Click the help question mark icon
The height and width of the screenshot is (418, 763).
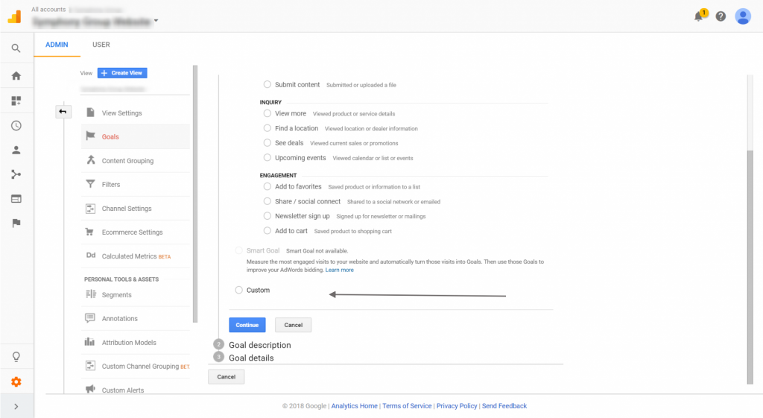(x=721, y=16)
